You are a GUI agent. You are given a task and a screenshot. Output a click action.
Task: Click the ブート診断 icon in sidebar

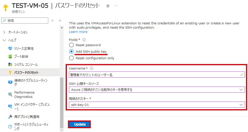tap(10, 56)
